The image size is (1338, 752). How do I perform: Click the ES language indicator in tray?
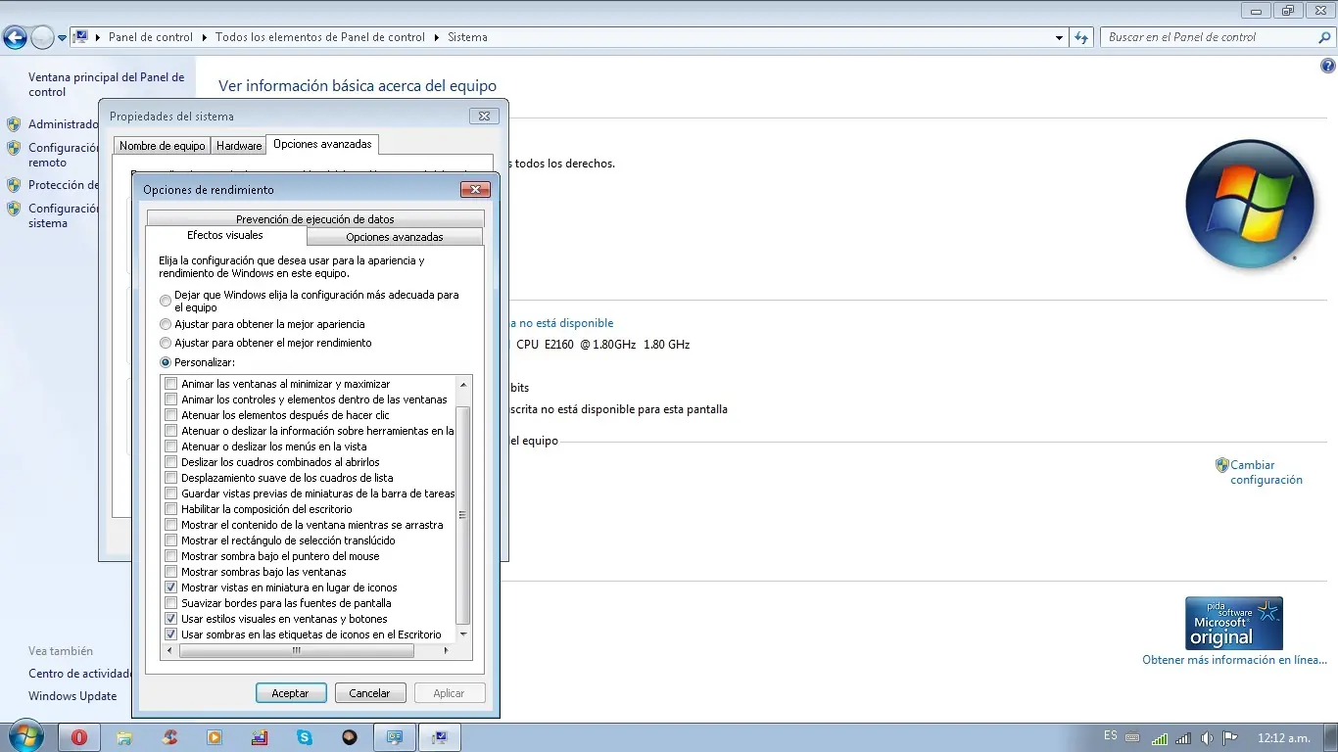1110,735
